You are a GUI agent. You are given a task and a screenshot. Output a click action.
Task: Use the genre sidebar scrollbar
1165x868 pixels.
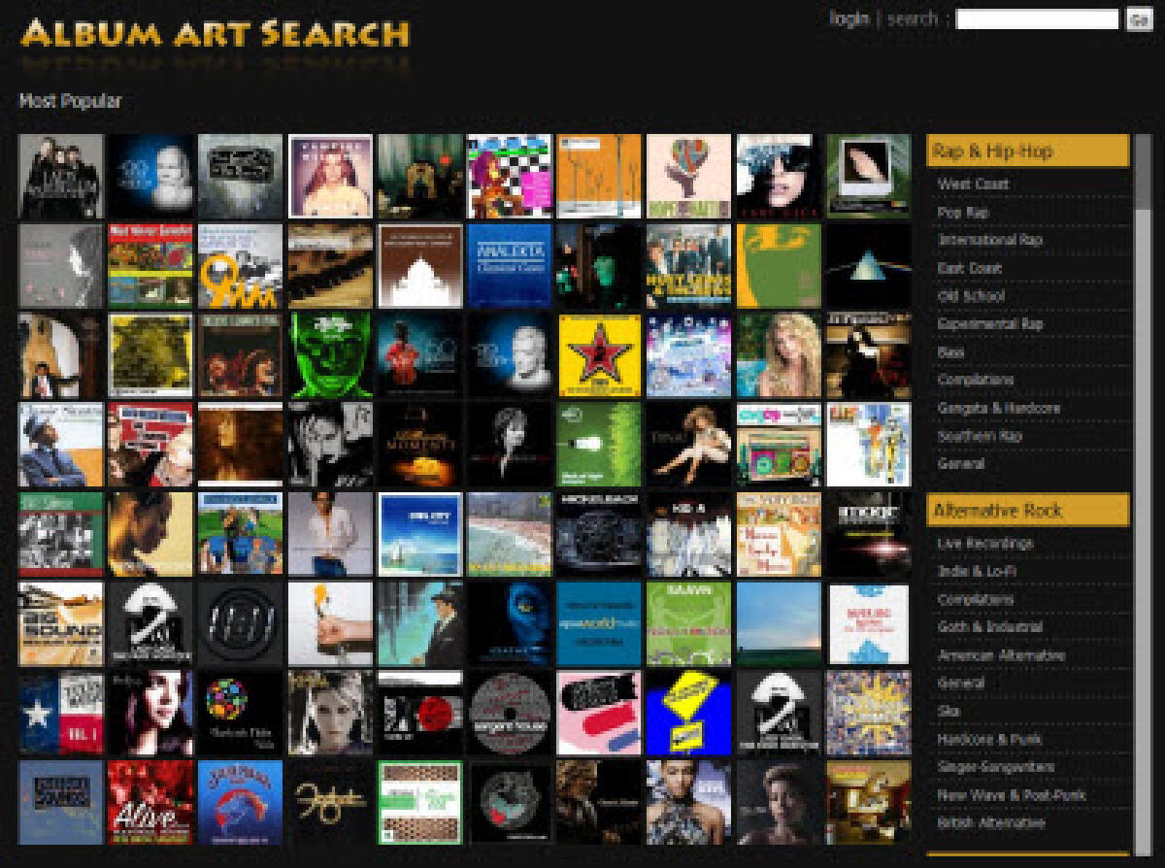(x=1143, y=495)
